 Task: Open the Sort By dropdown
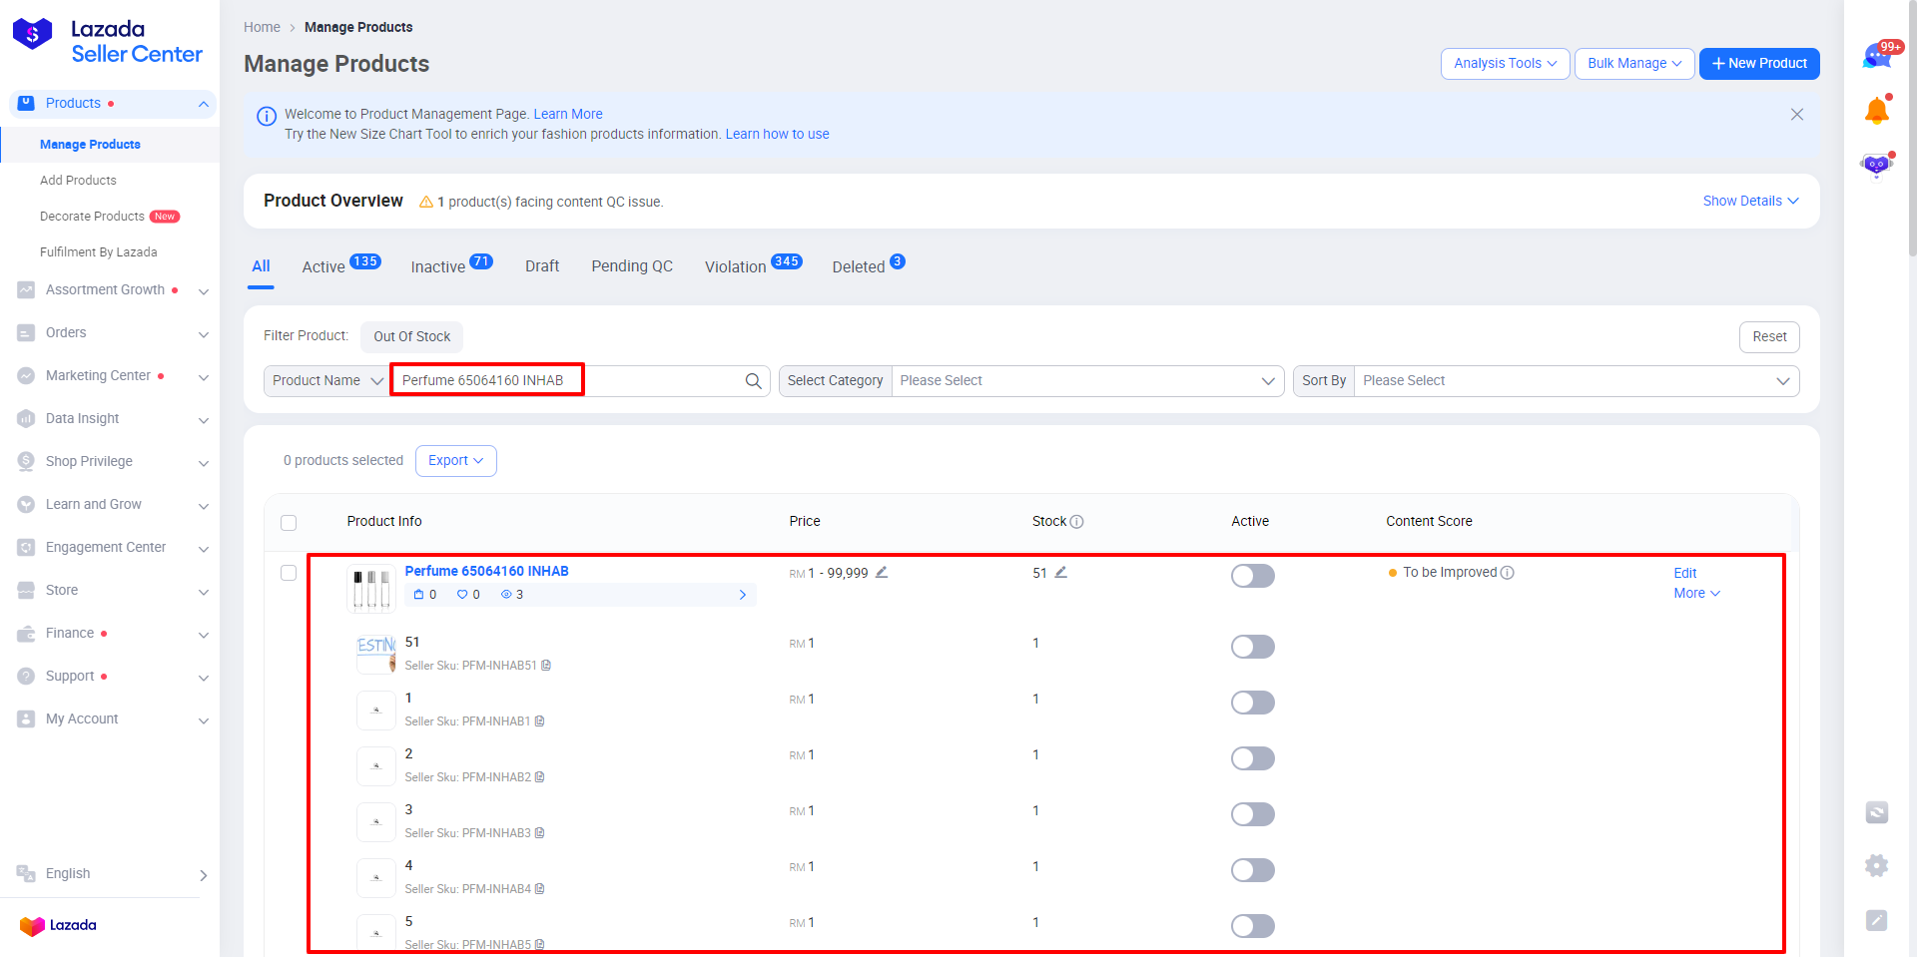coord(1575,381)
